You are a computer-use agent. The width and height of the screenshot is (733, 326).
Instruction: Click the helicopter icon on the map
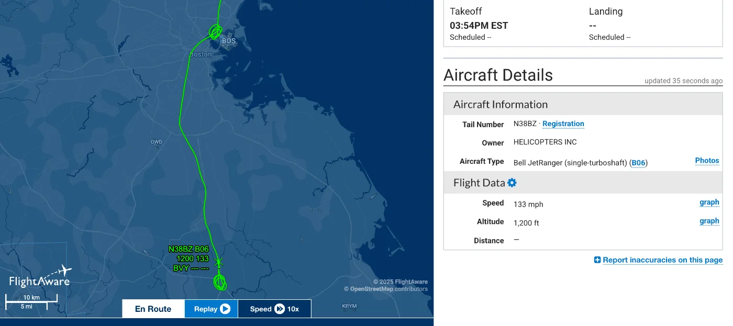coord(219,261)
